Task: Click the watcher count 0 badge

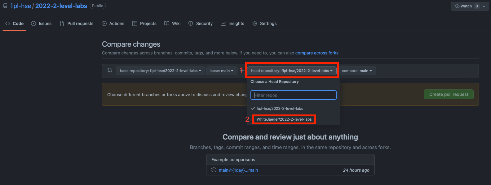Action: (x=477, y=6)
